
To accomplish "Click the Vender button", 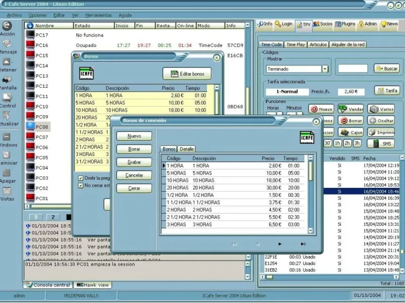I will tap(351, 109).
